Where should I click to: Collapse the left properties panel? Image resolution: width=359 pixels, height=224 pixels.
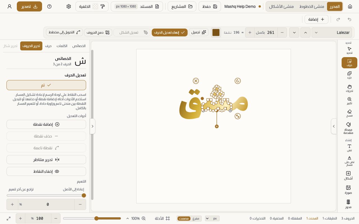click(93, 126)
